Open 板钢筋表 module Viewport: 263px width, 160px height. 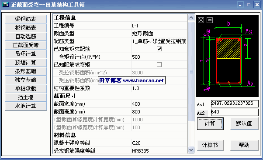[x=26, y=28]
